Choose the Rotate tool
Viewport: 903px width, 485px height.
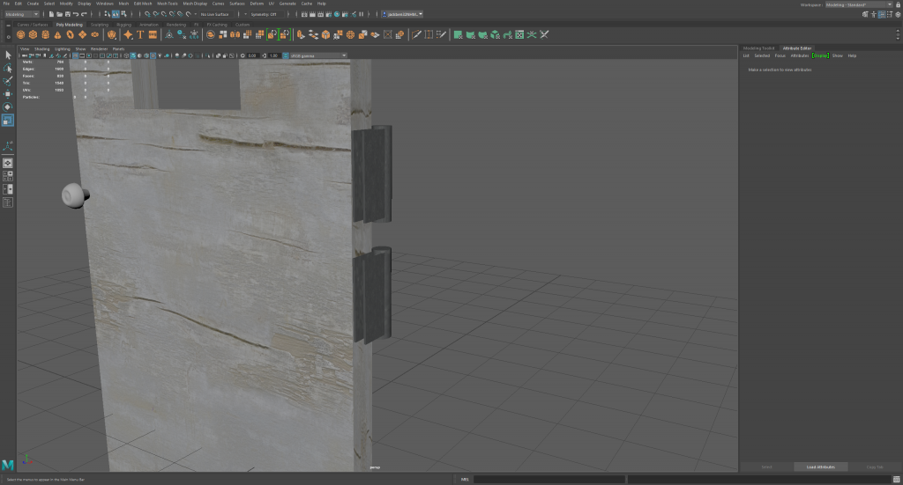coord(8,107)
